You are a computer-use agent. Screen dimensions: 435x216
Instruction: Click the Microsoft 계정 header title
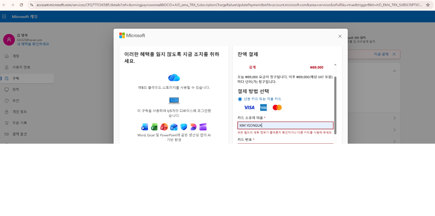(25, 17)
